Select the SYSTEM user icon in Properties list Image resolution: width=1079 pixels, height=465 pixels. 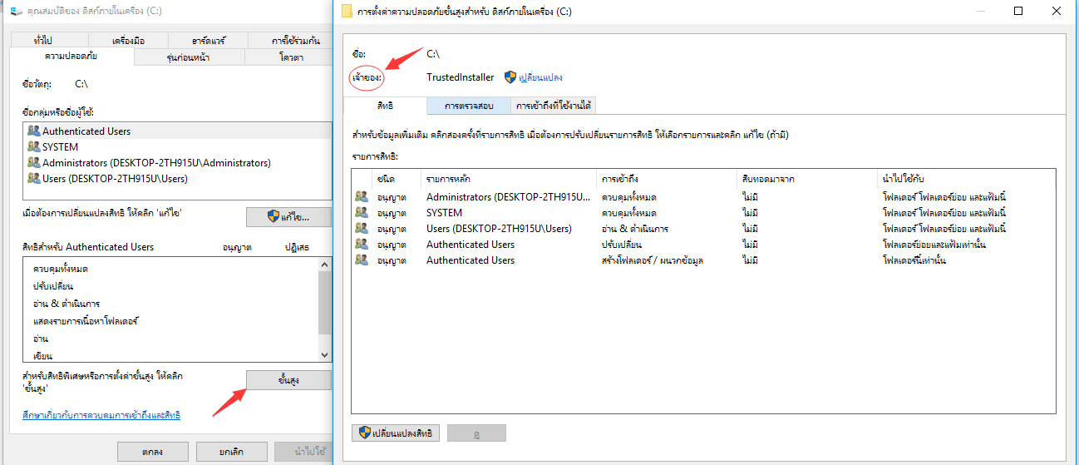(33, 146)
